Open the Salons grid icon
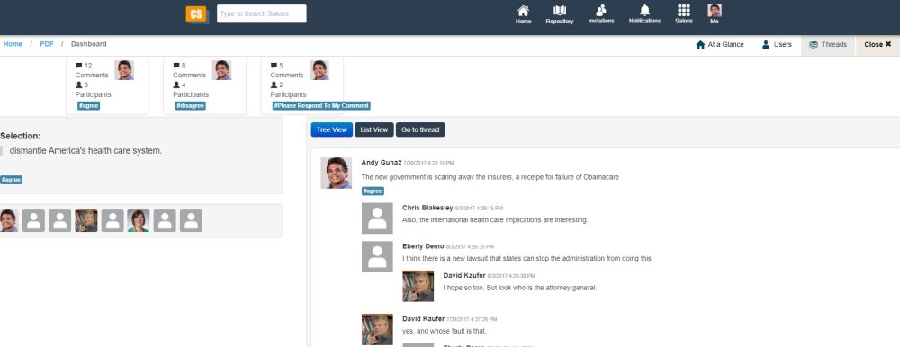Screen dimensions: 900x347 tap(684, 10)
